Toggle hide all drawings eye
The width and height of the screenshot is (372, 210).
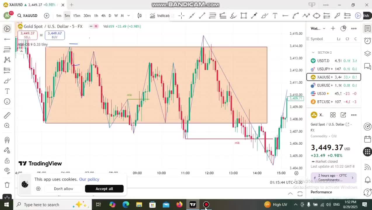7,171
